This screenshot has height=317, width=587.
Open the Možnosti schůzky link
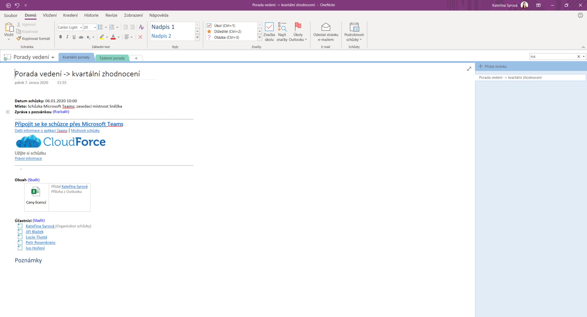click(85, 131)
